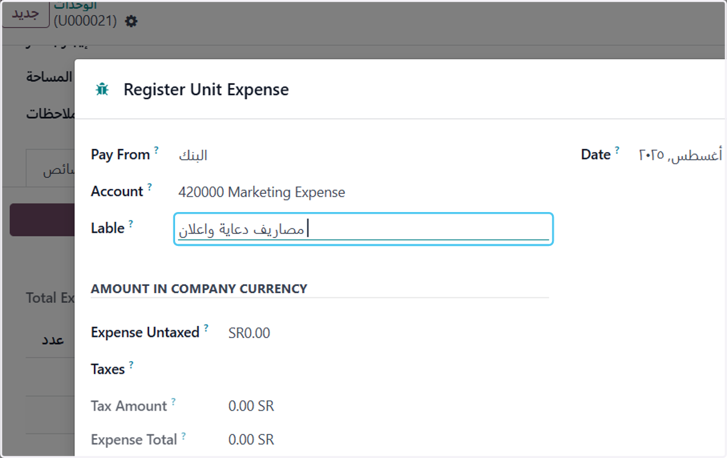Click the Taxes field label
The width and height of the screenshot is (727, 458).
click(108, 370)
